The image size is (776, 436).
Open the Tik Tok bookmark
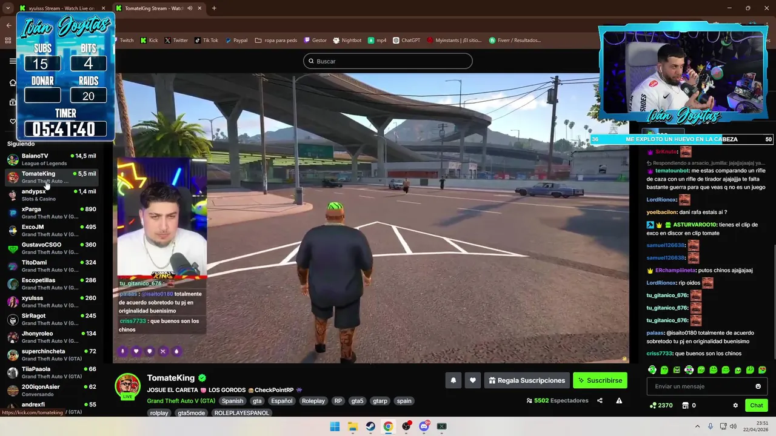click(206, 41)
